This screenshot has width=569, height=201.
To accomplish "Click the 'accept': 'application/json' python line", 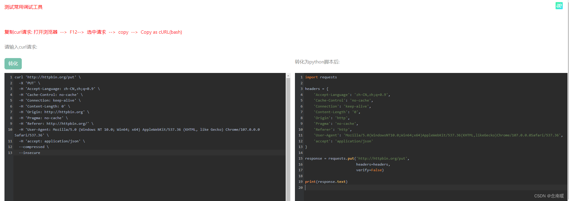I will pyautogui.click(x=343, y=141).
